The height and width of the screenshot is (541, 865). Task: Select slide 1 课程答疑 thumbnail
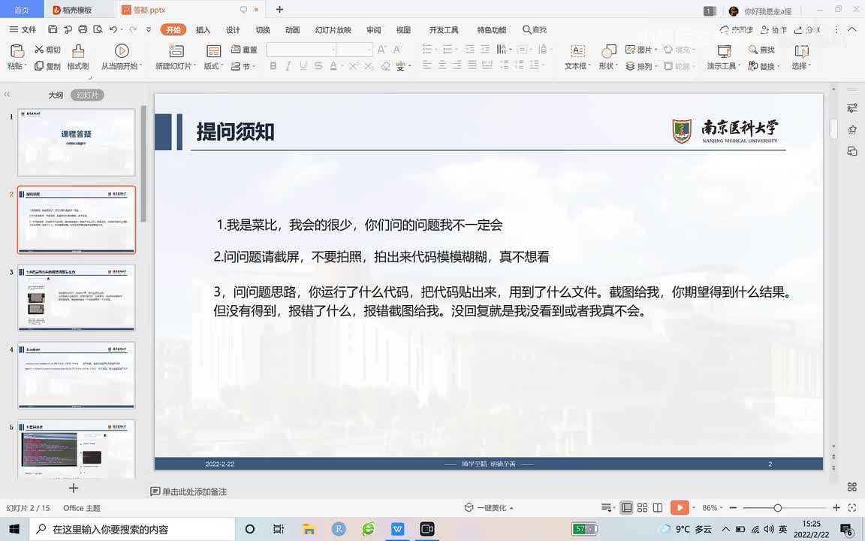76,143
